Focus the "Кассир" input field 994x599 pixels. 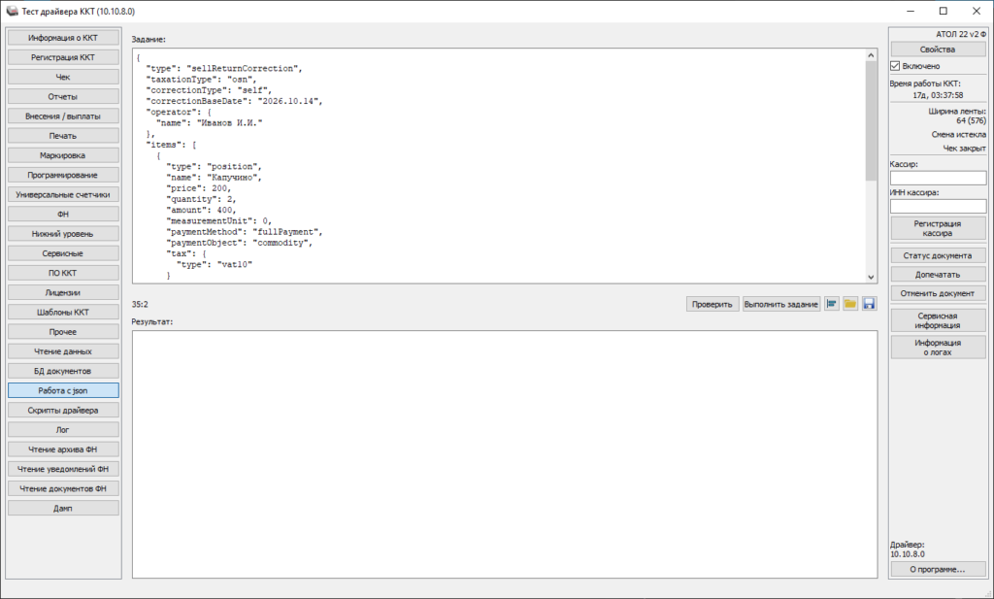tap(939, 178)
